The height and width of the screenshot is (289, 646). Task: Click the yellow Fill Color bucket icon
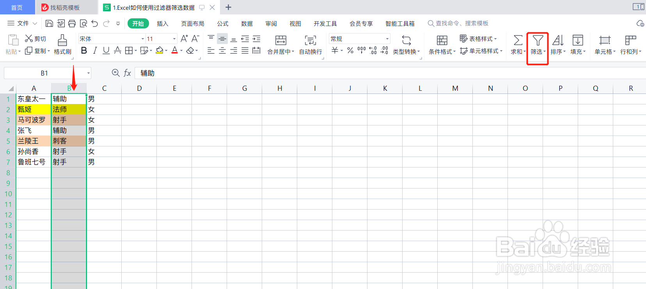pyautogui.click(x=159, y=51)
